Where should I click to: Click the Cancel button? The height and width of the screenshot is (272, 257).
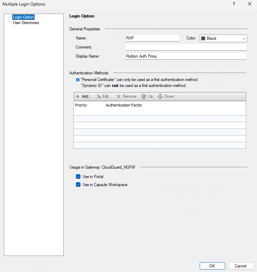coord(241,266)
